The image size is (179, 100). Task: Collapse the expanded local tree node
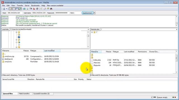tap(16, 42)
